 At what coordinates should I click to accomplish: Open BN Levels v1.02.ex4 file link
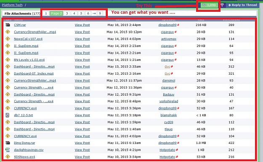click(29, 60)
